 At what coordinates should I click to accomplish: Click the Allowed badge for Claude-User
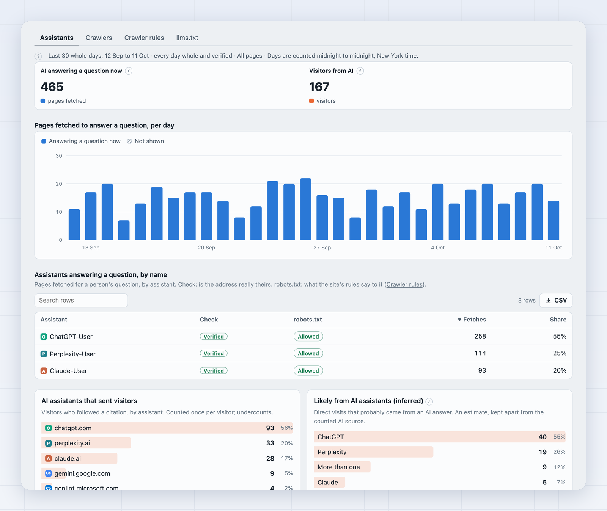pos(308,371)
